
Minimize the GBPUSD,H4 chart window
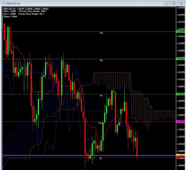tap(166, 4)
